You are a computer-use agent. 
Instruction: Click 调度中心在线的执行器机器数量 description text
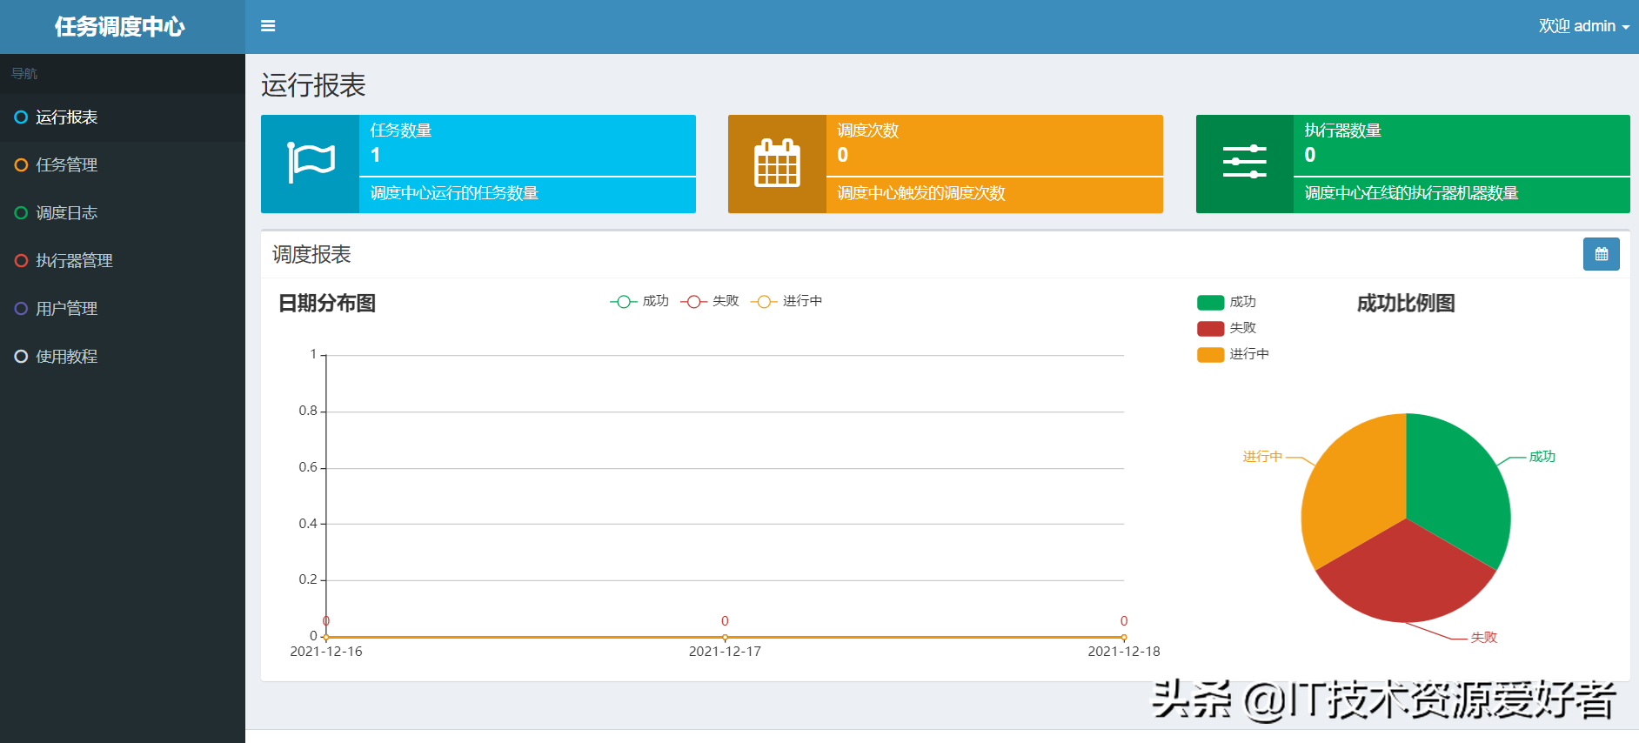pyautogui.click(x=1411, y=193)
